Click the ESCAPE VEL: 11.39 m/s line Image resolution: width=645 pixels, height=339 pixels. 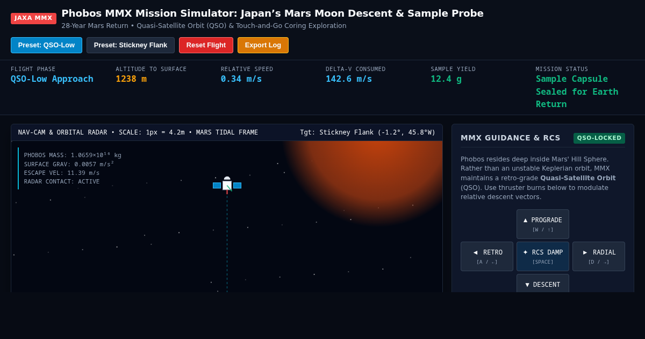coord(62,173)
